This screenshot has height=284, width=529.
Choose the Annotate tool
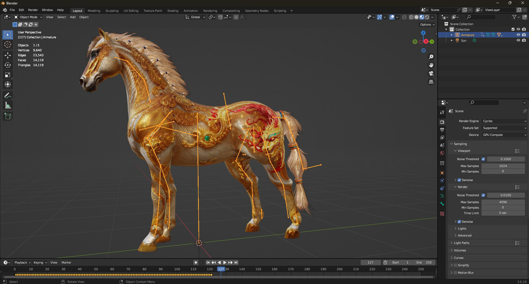[x=8, y=95]
